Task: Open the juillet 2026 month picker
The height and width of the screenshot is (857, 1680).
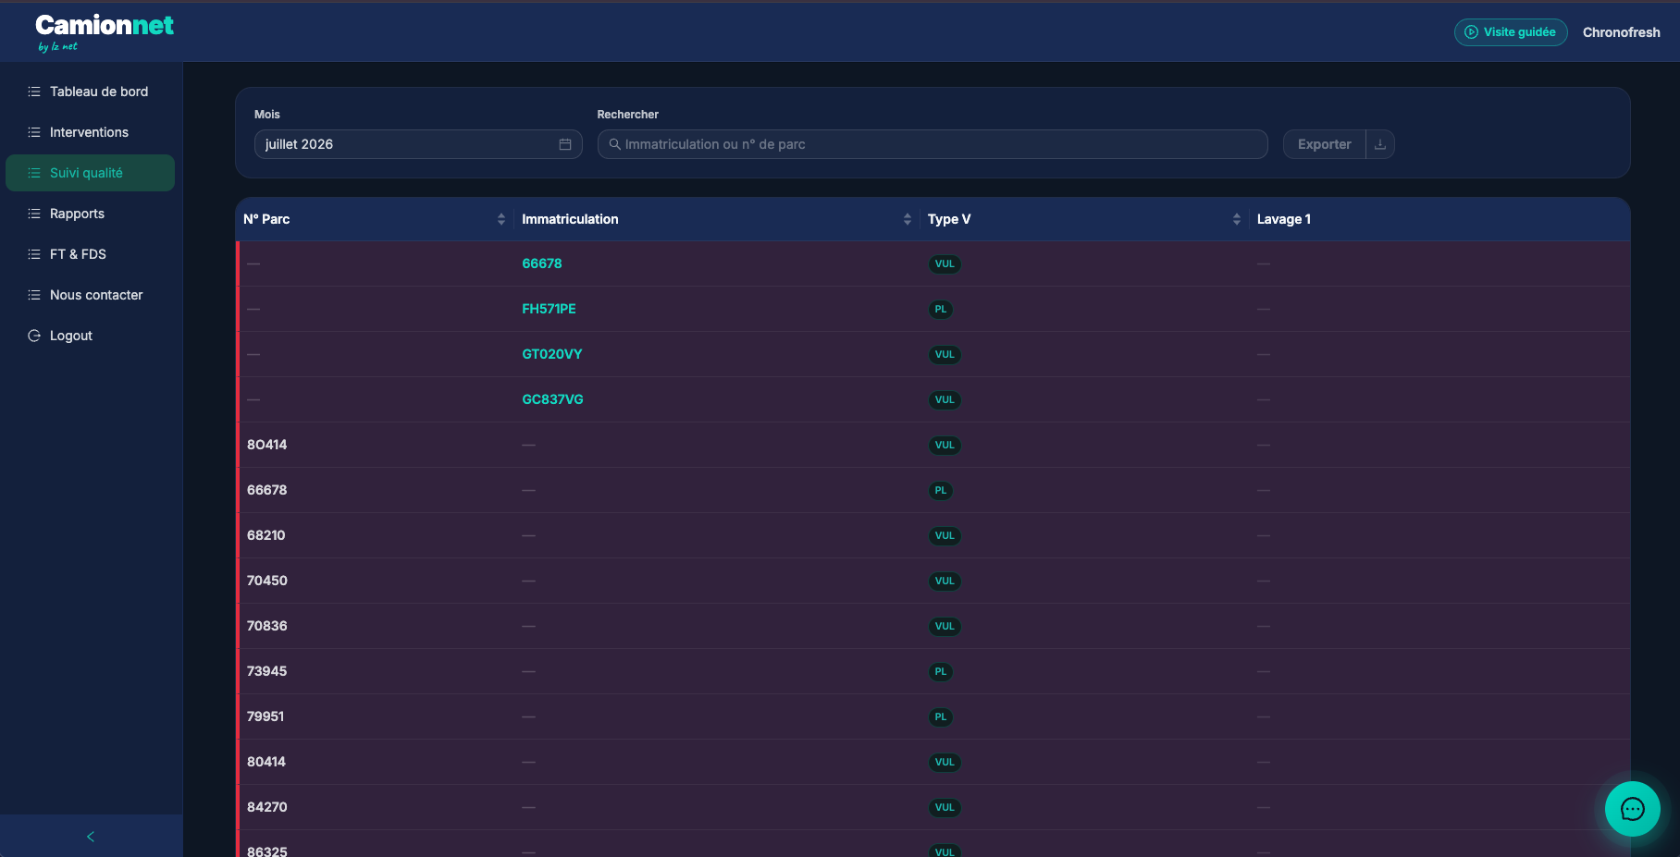Action: pyautogui.click(x=418, y=144)
